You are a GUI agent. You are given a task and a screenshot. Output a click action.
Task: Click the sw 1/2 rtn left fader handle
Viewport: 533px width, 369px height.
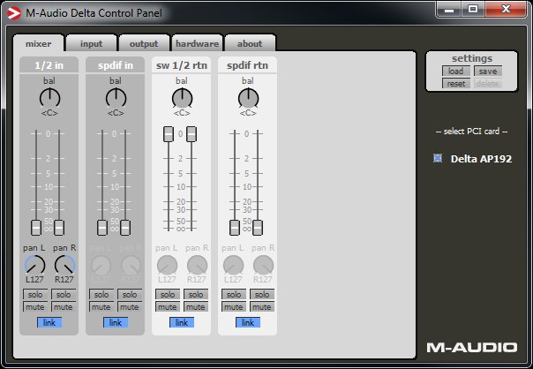[x=169, y=134]
